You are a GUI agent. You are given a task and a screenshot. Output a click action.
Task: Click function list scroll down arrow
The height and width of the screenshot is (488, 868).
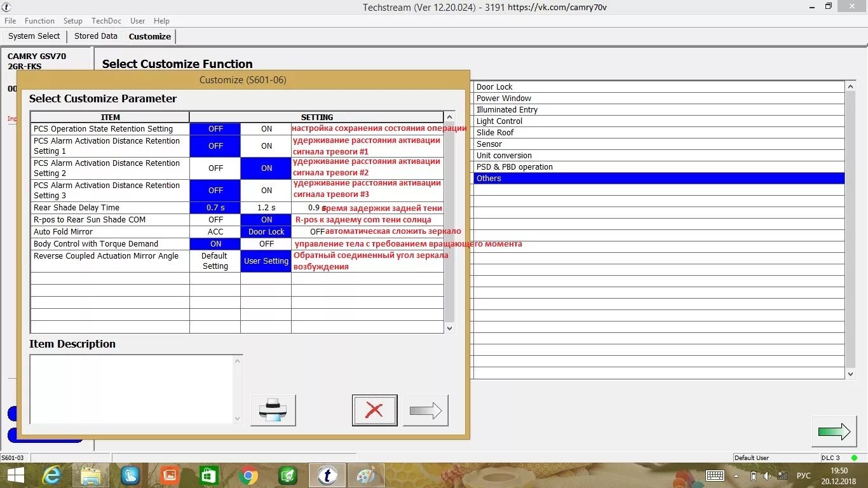tap(851, 374)
